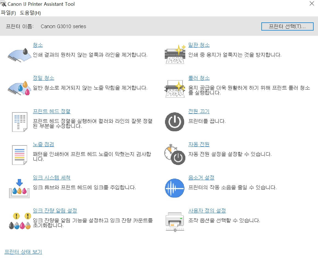Click the 잉크 잔량 알림 설정 warning ink icon
This screenshot has width=318, height=265.
coord(20,221)
